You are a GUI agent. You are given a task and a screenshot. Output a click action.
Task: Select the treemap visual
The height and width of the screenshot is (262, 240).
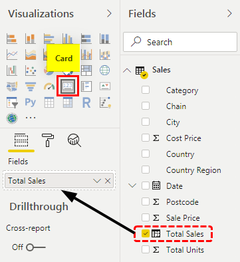coord(86,70)
